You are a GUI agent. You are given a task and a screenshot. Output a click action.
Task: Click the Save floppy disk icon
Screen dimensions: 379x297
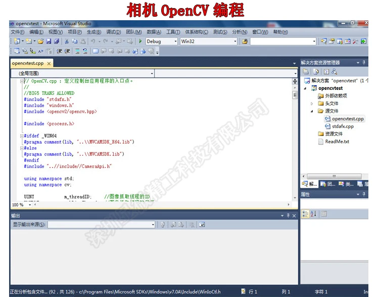49,41
